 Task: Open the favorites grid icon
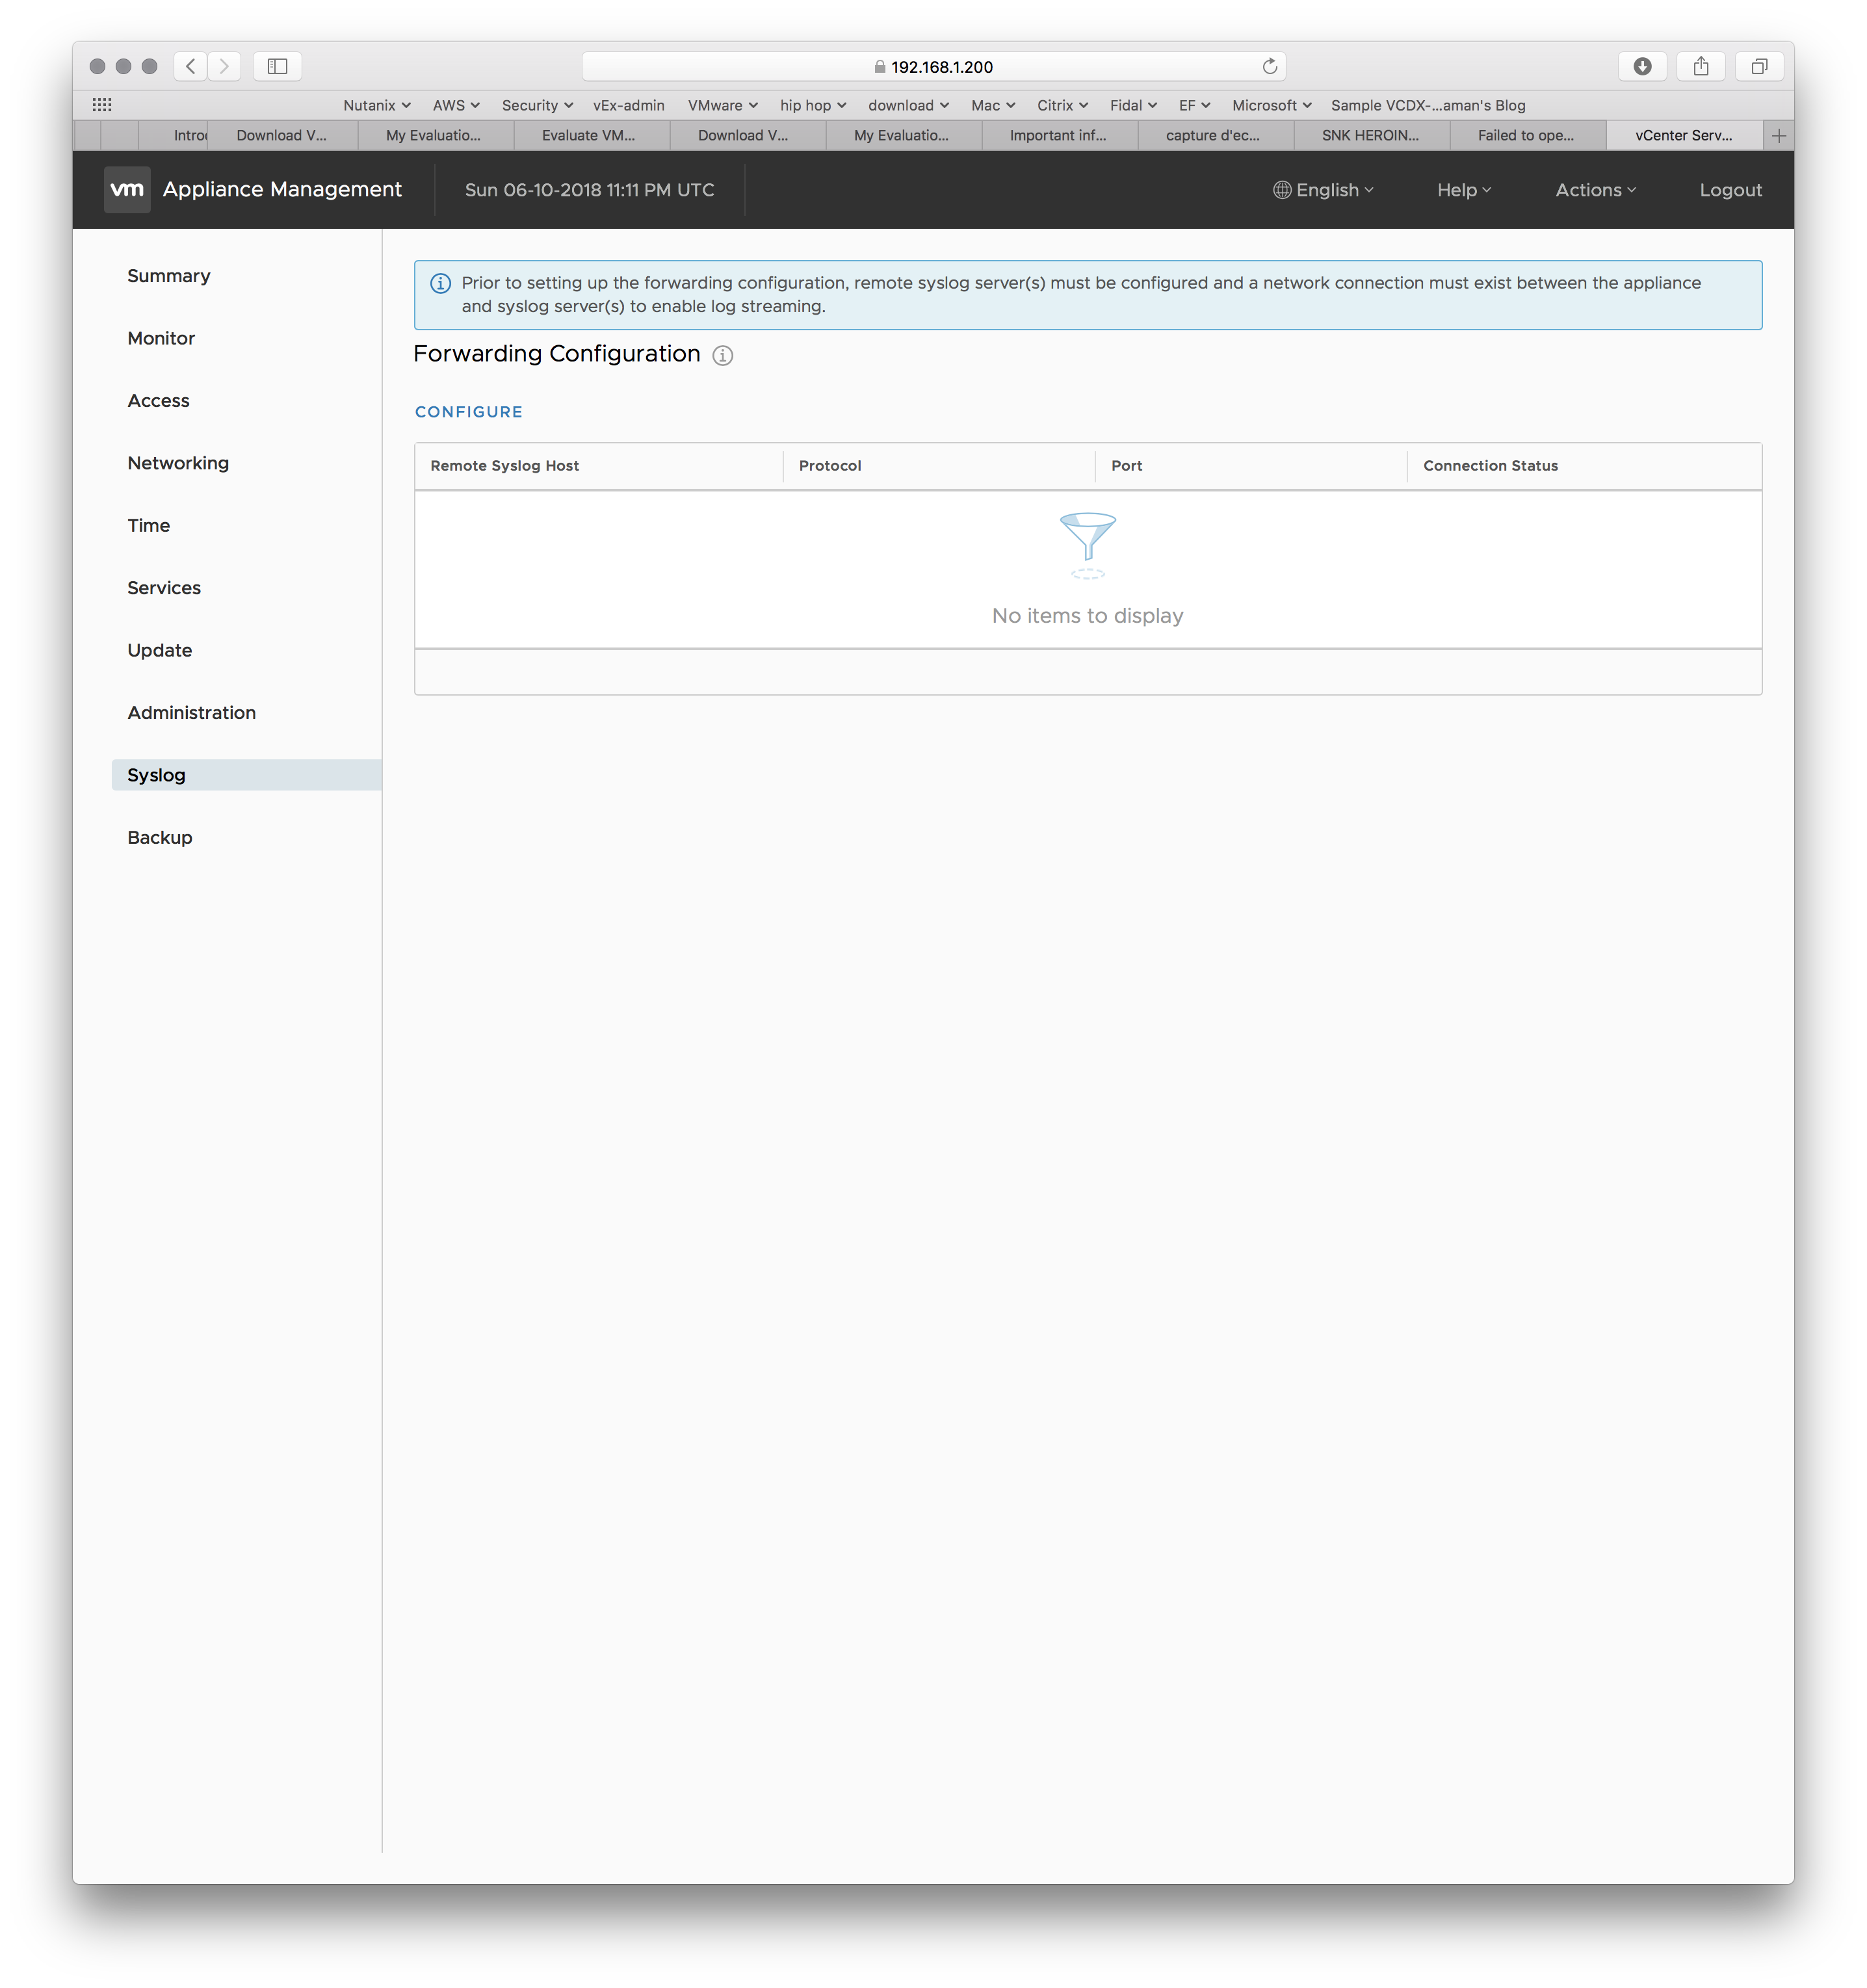click(x=102, y=104)
